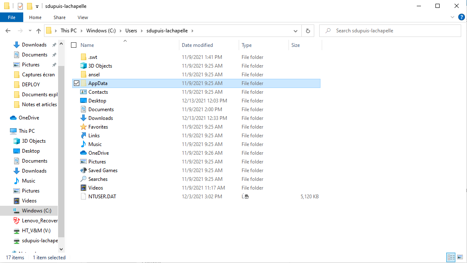Toggle the select-all checkbox in header
Screen dimensions: 467x263
(74, 45)
